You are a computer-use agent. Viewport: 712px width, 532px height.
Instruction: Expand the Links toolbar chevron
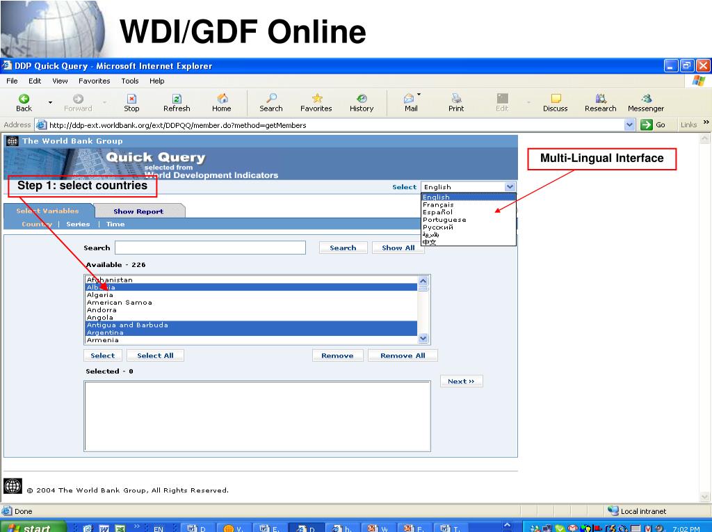[706, 122]
